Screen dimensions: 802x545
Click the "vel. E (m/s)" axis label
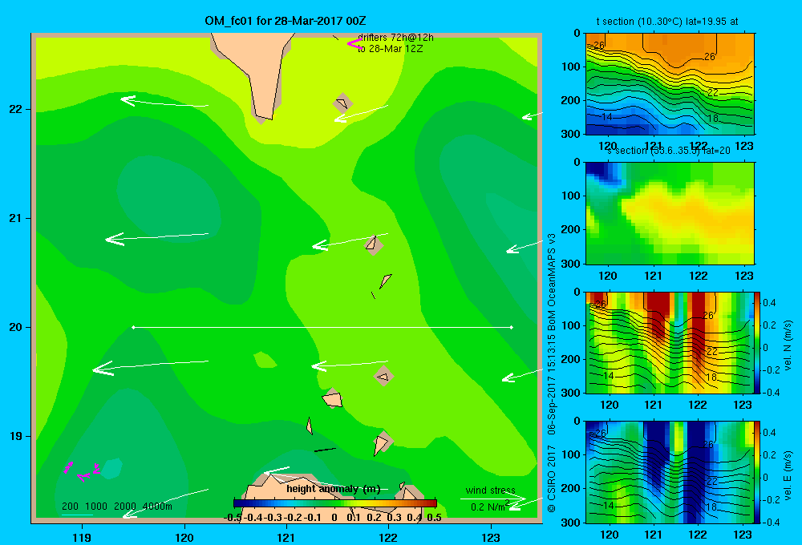click(x=788, y=475)
